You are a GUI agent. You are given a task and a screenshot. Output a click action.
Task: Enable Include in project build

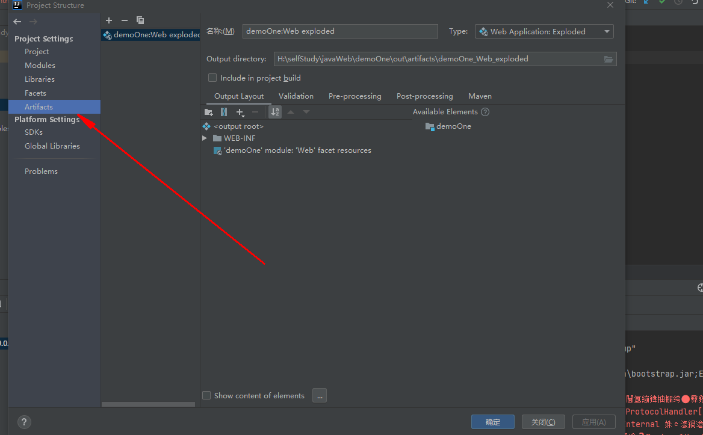tap(212, 78)
